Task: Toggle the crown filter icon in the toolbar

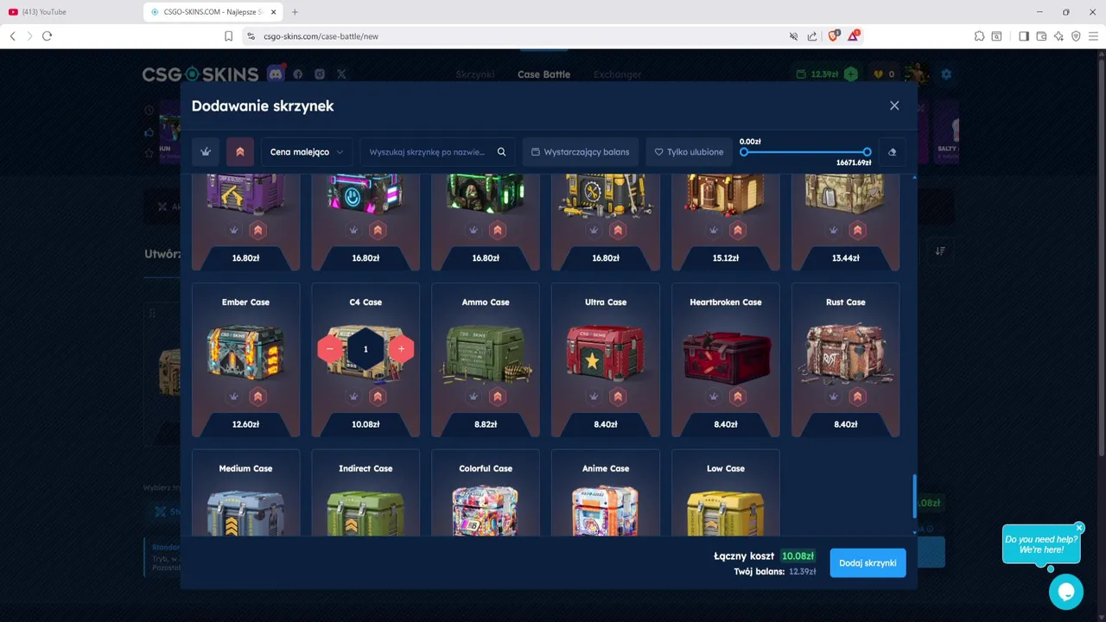Action: coord(206,152)
